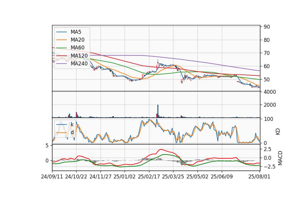Click the MACD axis title
The height and width of the screenshot is (208, 289).
pos(280,158)
